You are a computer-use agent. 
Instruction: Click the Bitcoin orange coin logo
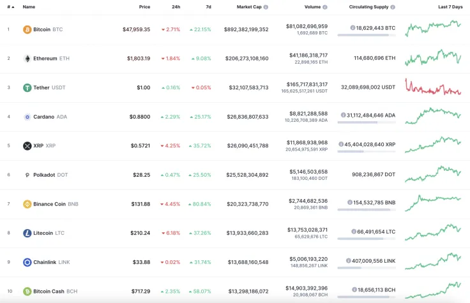27,29
